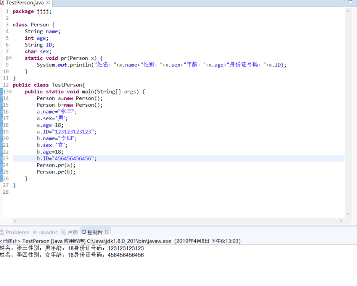Viewport: 357px width, 286px height.
Task: Collapse the main method fold marker at line 13
Action: click(x=10, y=91)
